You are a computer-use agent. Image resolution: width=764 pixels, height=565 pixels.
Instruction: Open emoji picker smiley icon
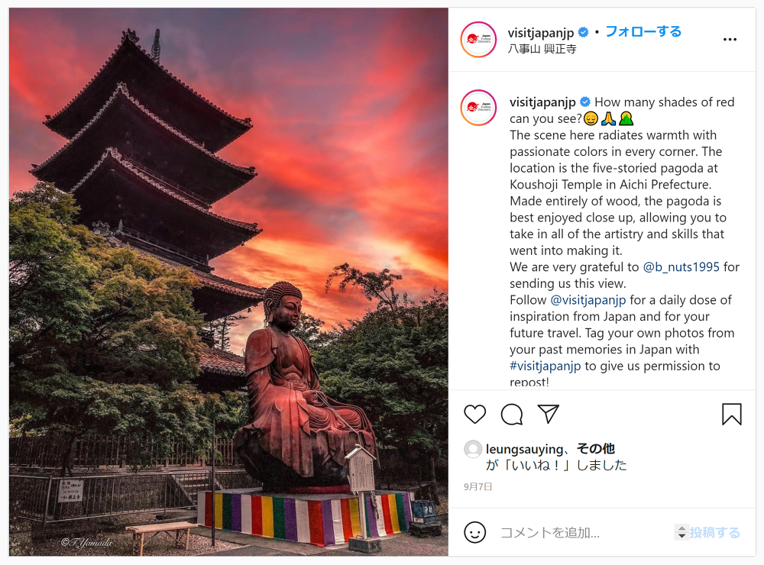pyautogui.click(x=474, y=532)
